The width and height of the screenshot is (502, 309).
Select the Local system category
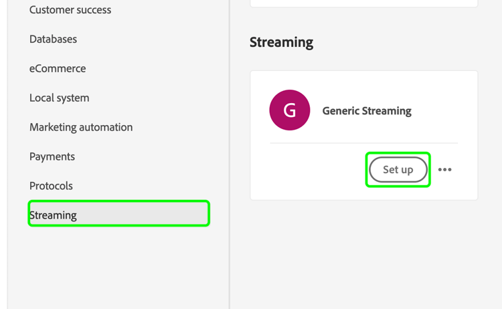point(59,98)
